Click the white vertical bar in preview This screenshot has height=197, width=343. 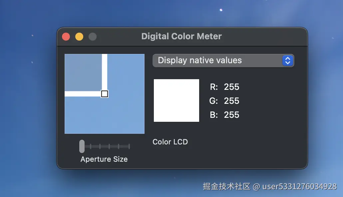tap(105, 72)
